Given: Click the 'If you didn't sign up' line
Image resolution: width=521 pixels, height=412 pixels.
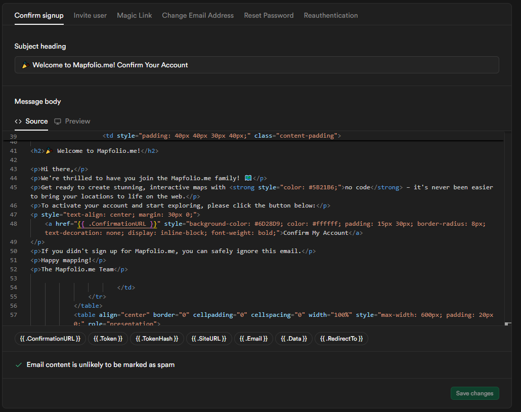Looking at the screenshot, I should coord(173,251).
